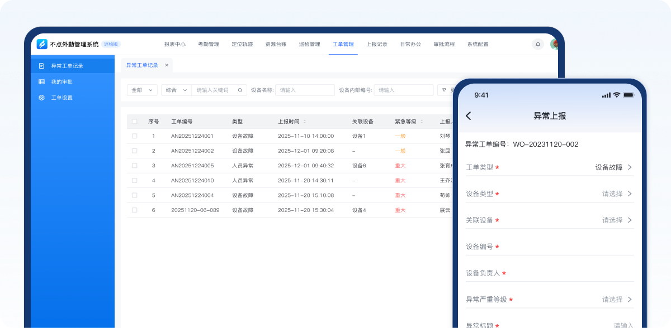Screen dimensions: 671x328
Task: Check the checkbox for row 20251120-06-089
Action: [x=134, y=210]
